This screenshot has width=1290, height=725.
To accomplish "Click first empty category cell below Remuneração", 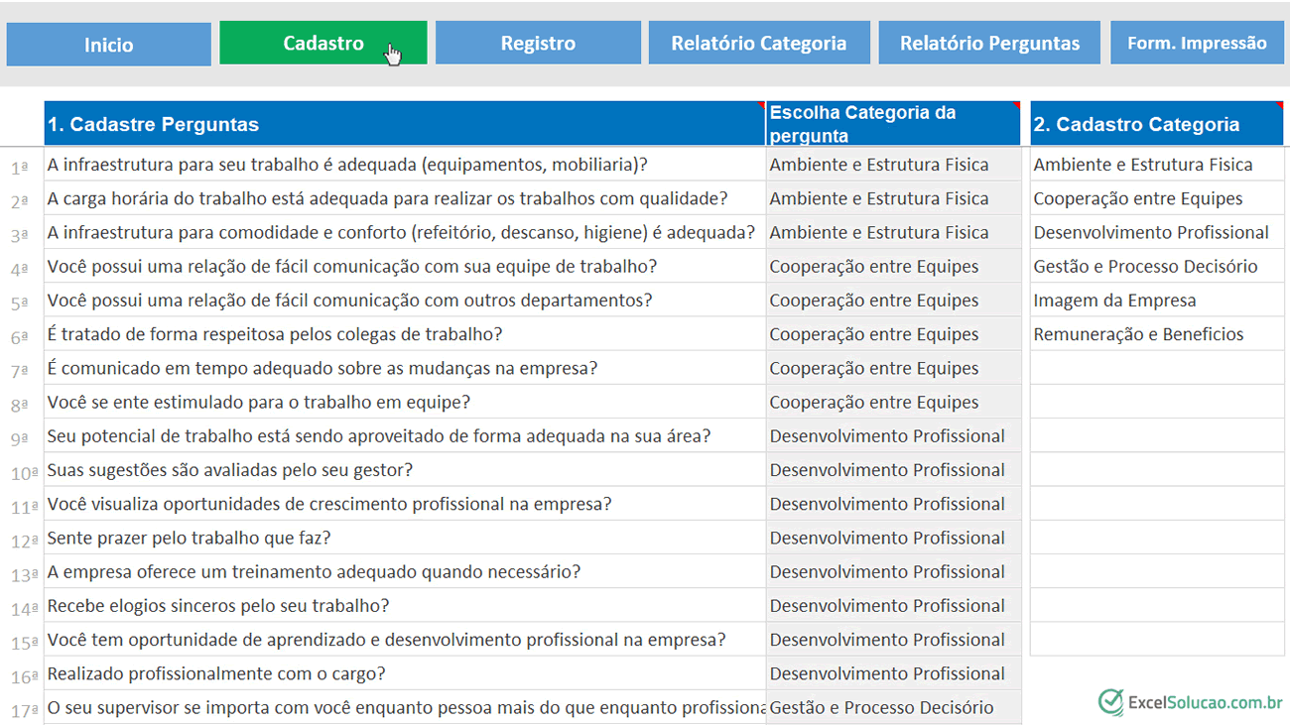I will pos(1157,368).
